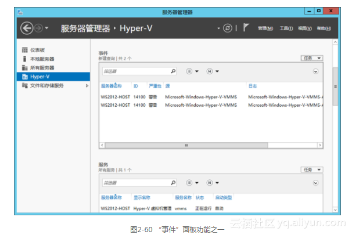Sort 事件 by 服务器名称 column
Viewport: 352px width, 235px height.
pos(112,86)
